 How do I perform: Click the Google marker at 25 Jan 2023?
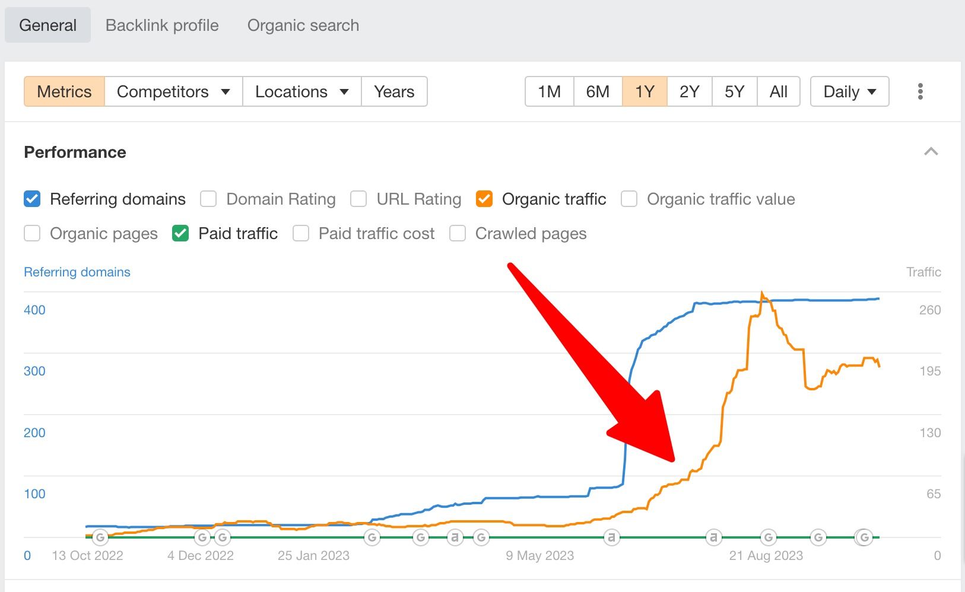(x=372, y=537)
